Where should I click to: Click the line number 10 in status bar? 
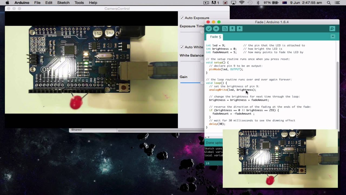tap(208, 163)
